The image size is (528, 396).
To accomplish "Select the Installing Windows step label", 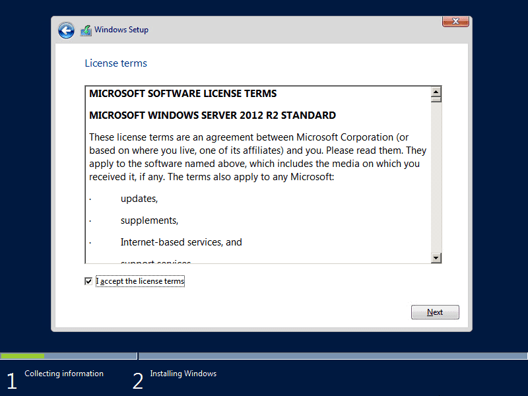I will point(183,374).
